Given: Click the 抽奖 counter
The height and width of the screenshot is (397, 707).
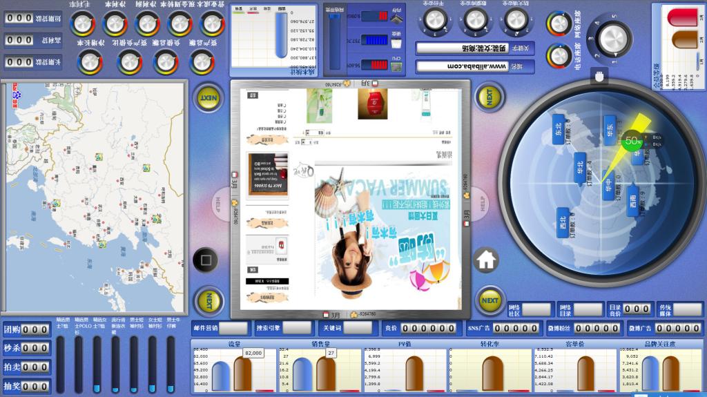Looking at the screenshot, I should tap(35, 387).
